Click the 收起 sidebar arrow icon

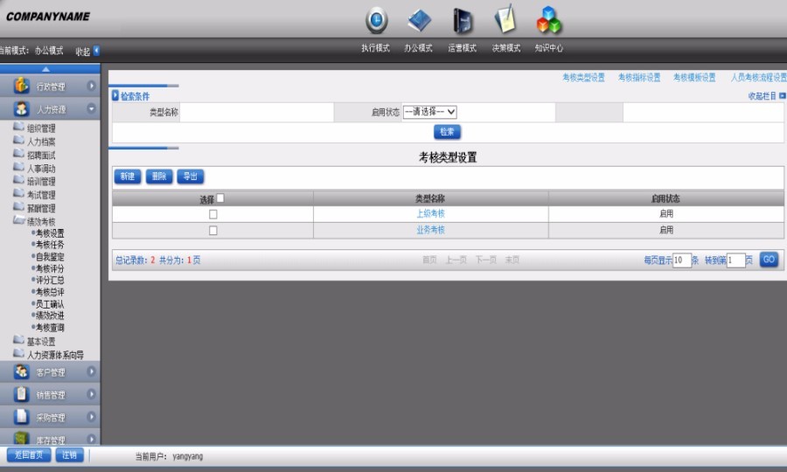pos(96,51)
